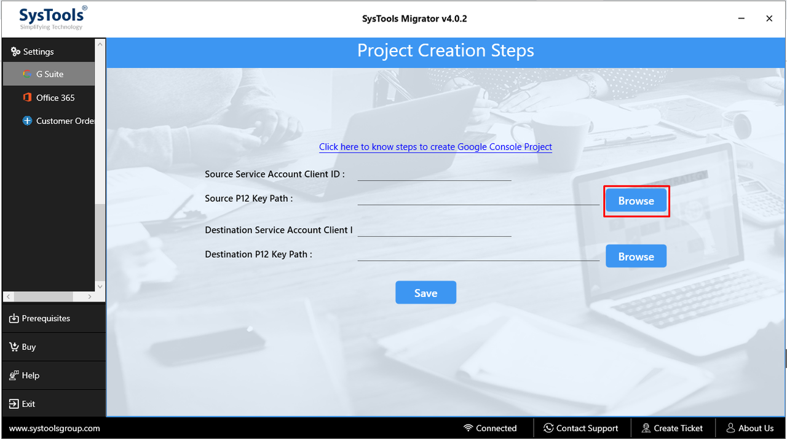
Task: Click Create Ticket text in footer
Action: 678,428
